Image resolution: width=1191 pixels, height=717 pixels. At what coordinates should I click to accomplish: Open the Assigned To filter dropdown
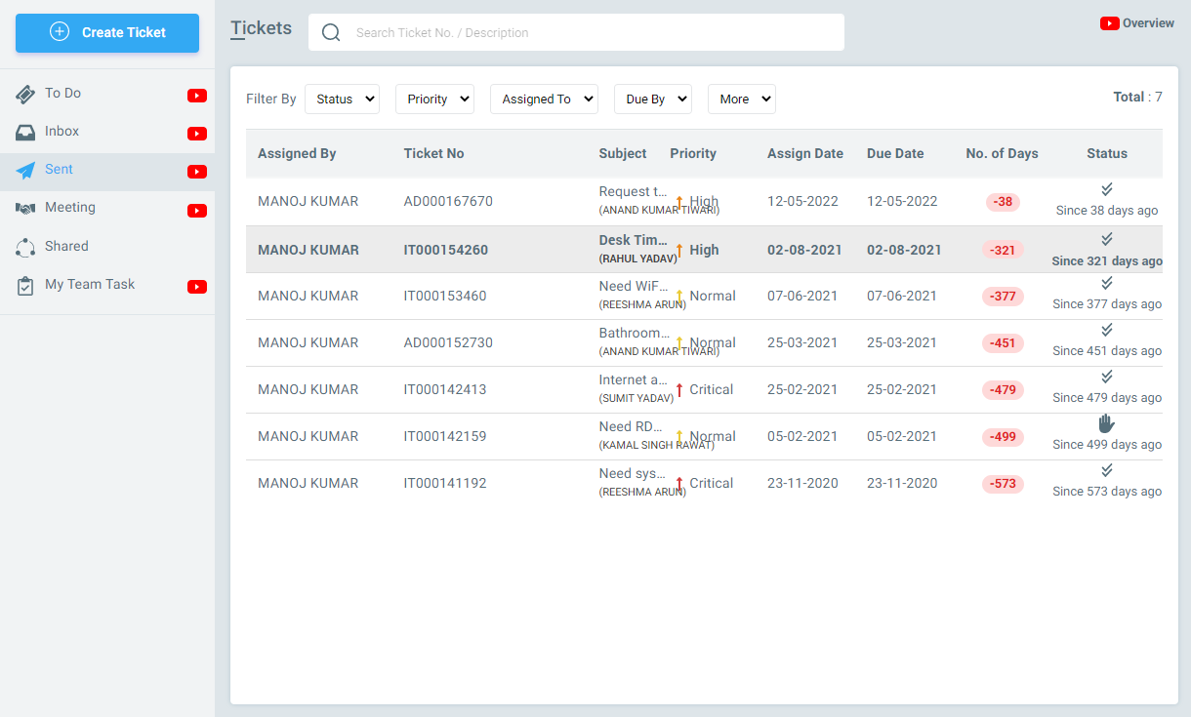pos(544,99)
